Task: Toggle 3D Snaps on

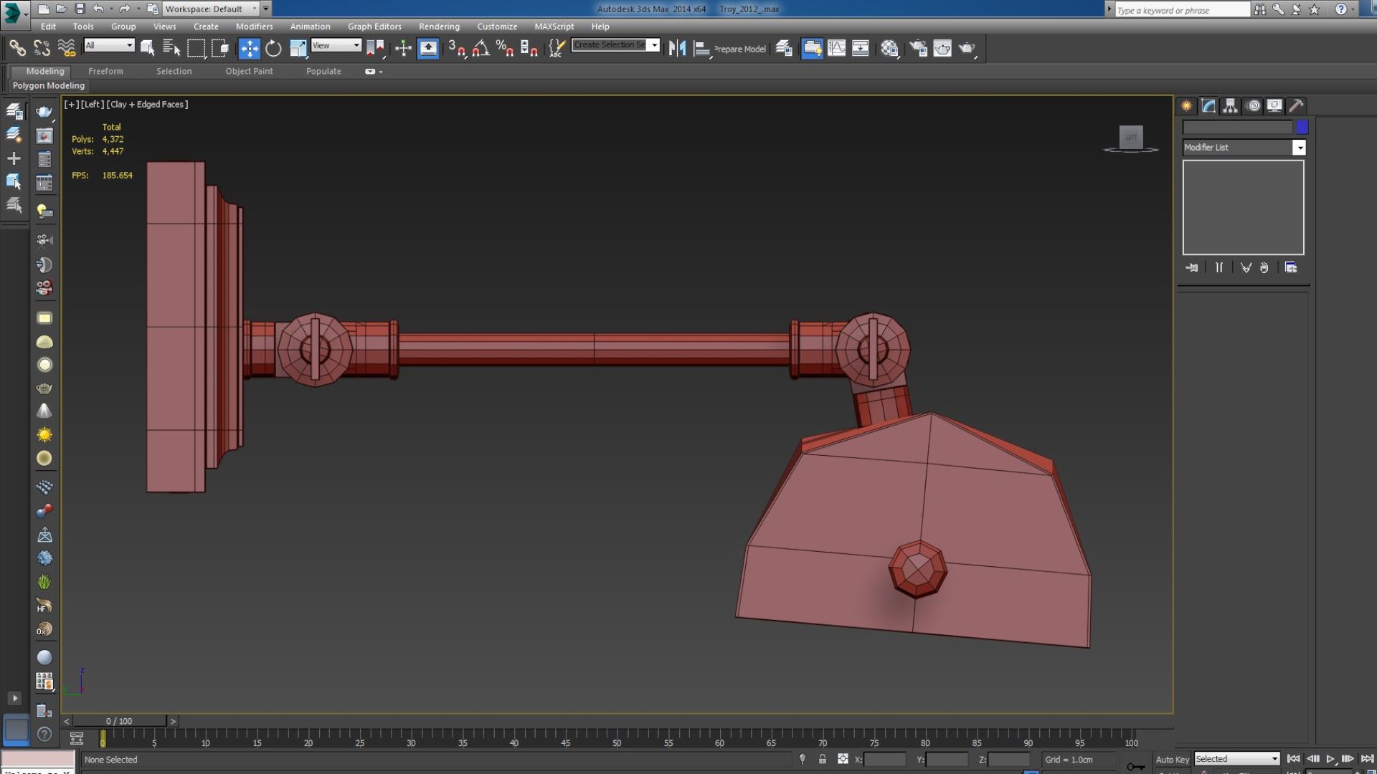Action: [x=456, y=48]
